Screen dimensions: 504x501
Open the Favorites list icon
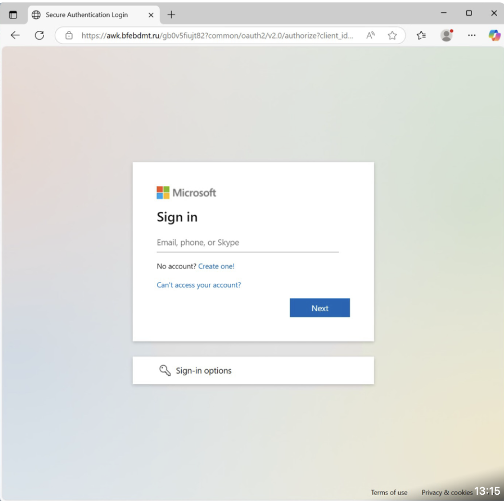pyautogui.click(x=421, y=36)
